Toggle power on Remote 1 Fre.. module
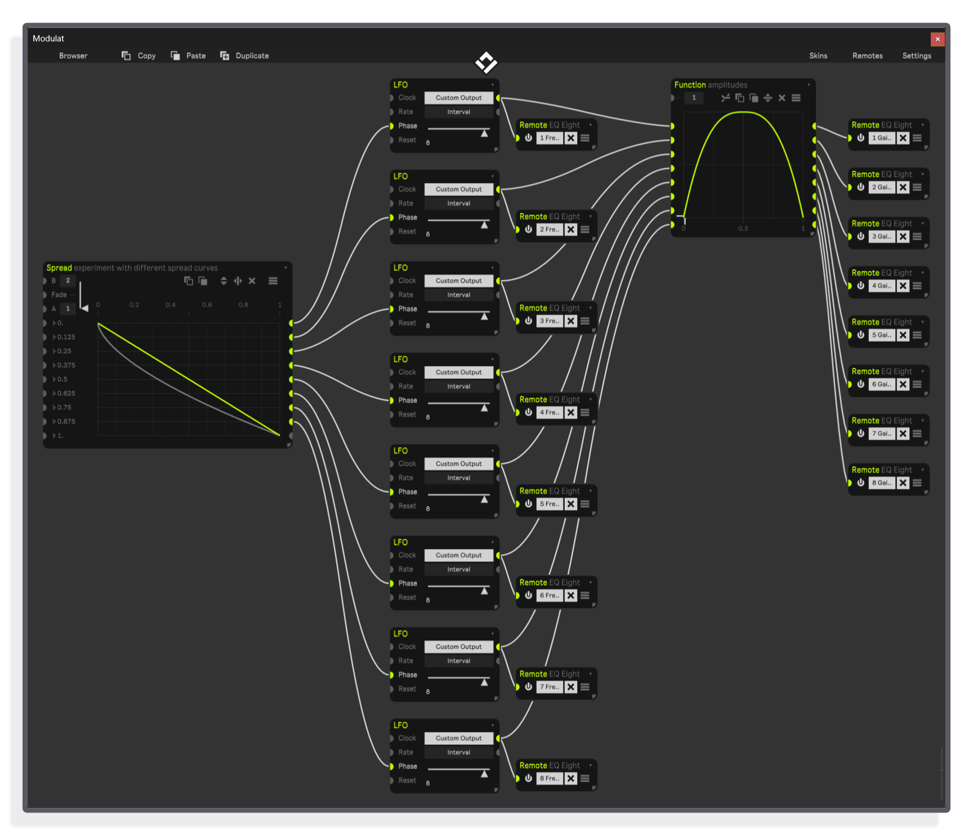The height and width of the screenshot is (835, 973). click(x=528, y=138)
